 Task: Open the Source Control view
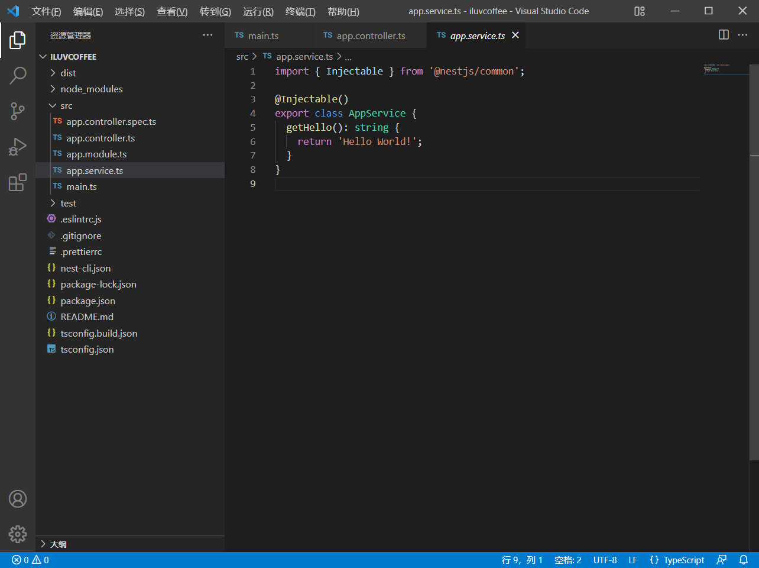(x=18, y=111)
